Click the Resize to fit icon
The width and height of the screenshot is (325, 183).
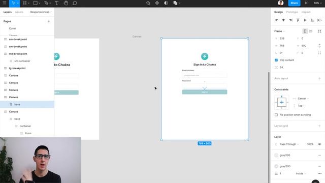pyautogui.click(x=319, y=31)
